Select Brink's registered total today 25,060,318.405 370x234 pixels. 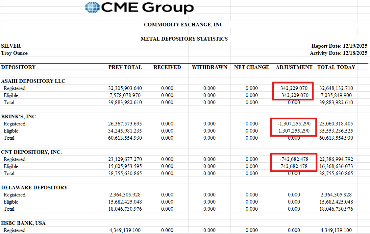(x=336, y=124)
